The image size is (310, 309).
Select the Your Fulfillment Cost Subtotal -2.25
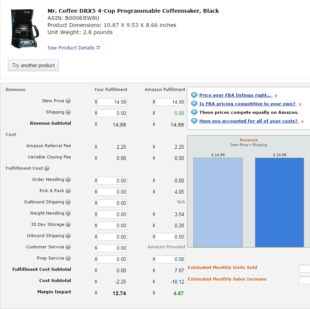click(x=121, y=282)
